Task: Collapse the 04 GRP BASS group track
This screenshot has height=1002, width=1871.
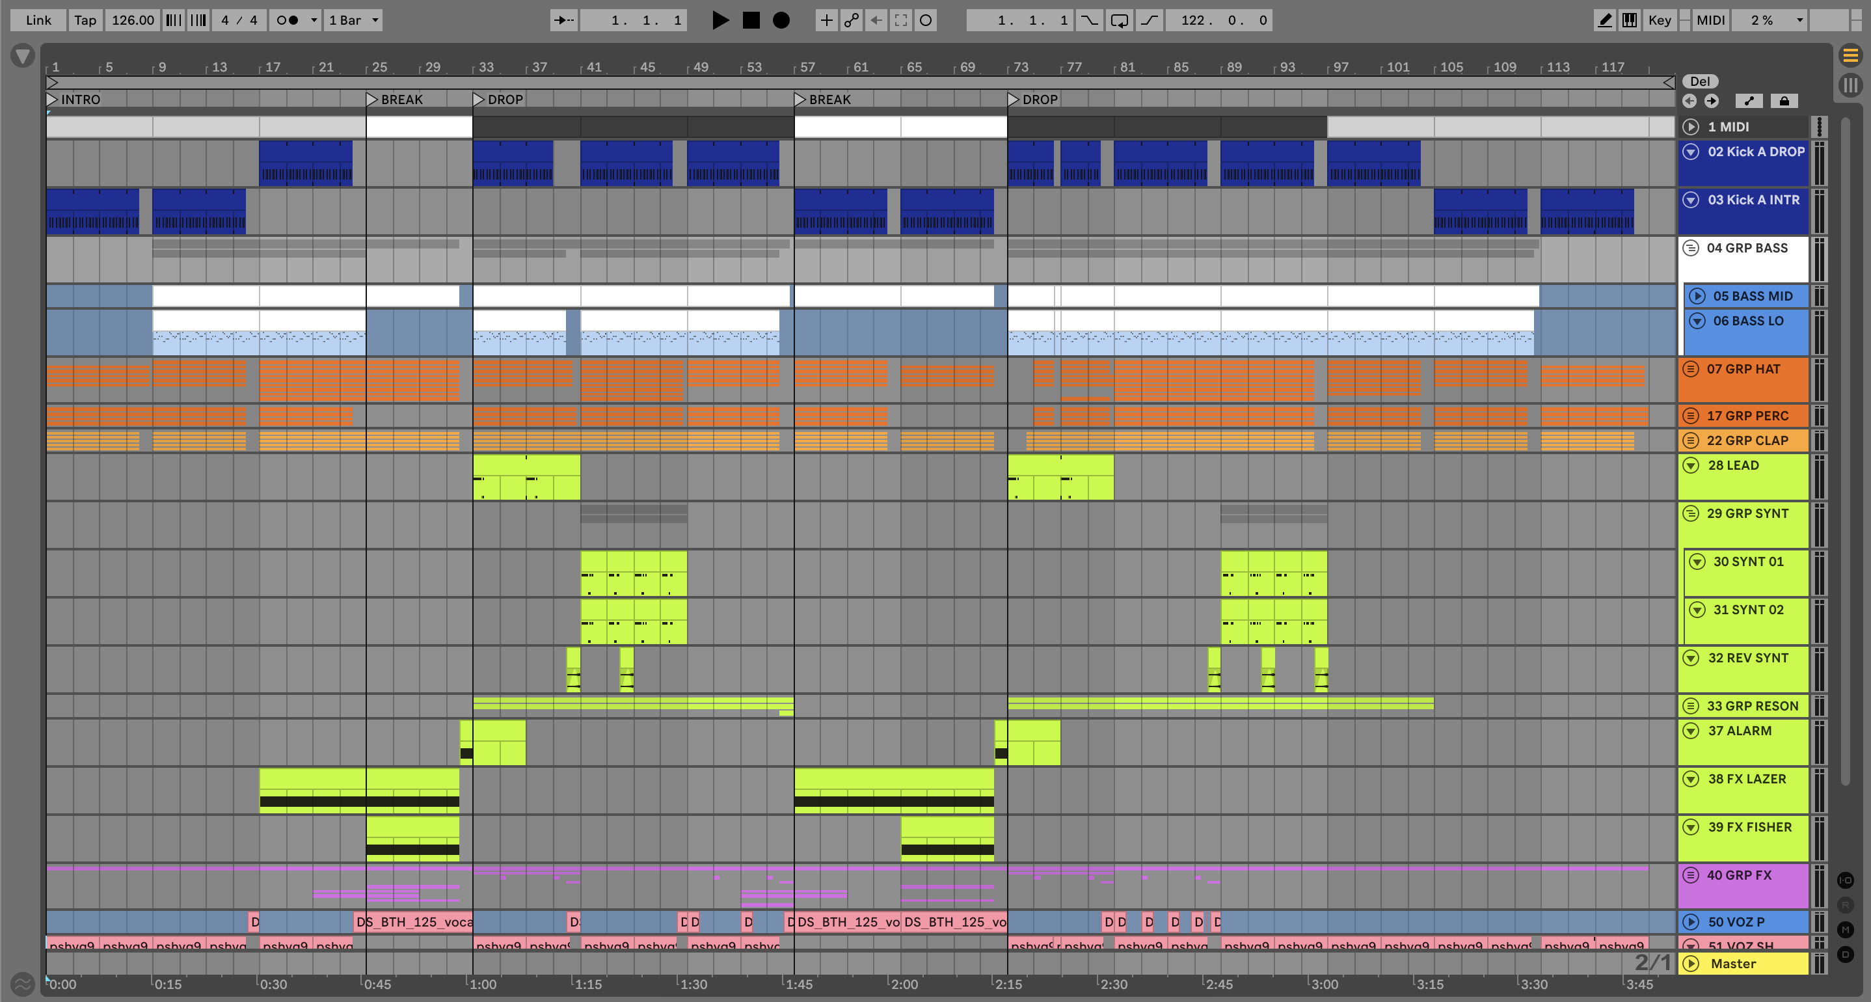Action: pyautogui.click(x=1691, y=248)
